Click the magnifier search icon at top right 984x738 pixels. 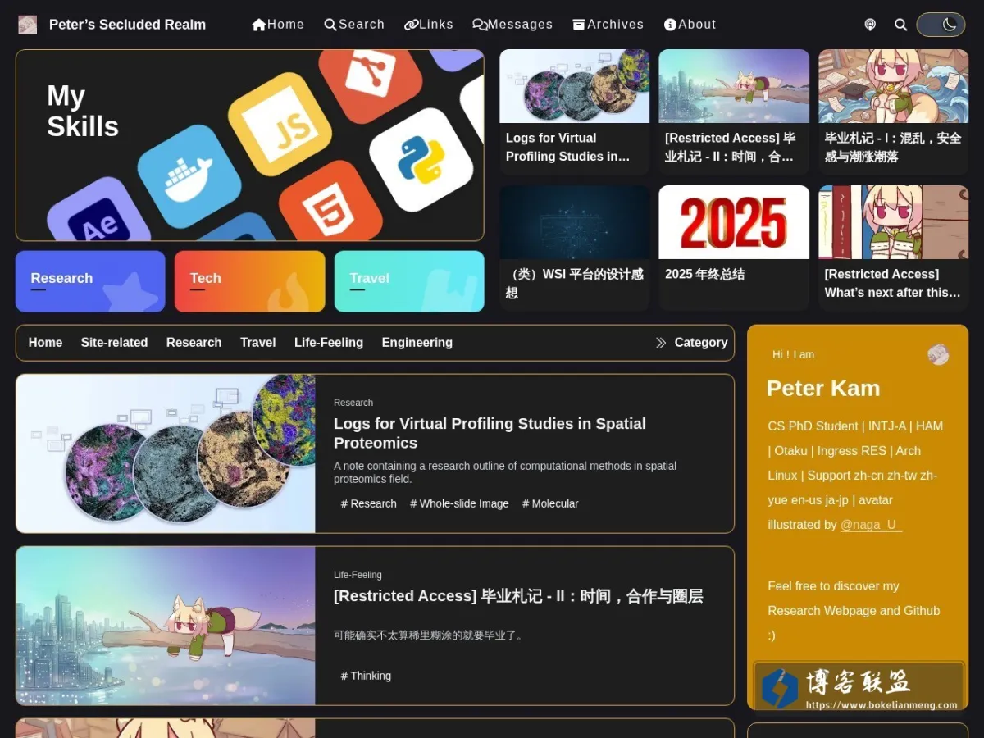tap(900, 25)
